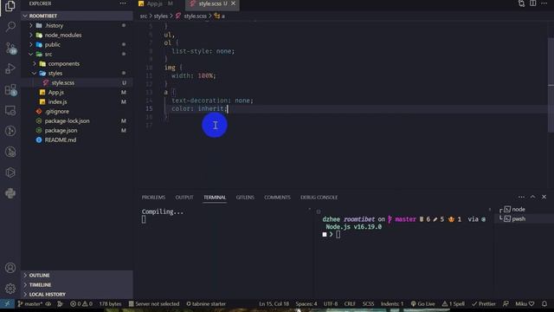Screen dimensions: 554x312
Task: Expand the .history folder
Action: (77, 25)
